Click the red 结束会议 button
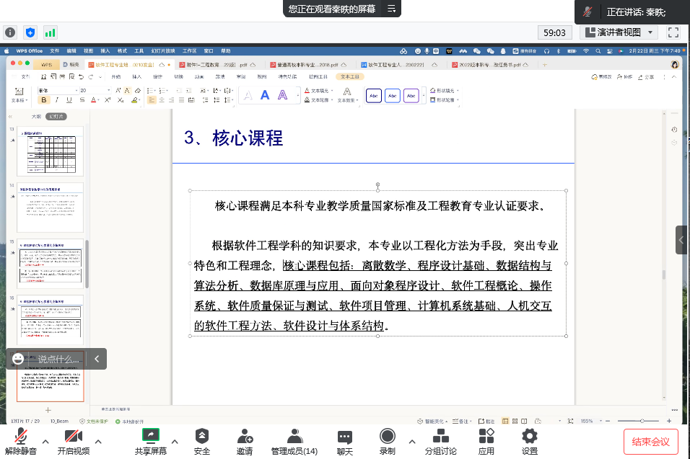The image size is (690, 459). [x=651, y=441]
